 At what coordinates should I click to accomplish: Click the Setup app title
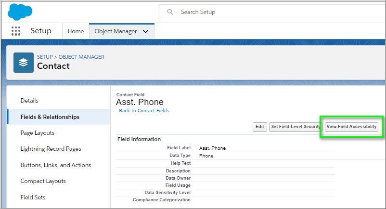coord(41,31)
